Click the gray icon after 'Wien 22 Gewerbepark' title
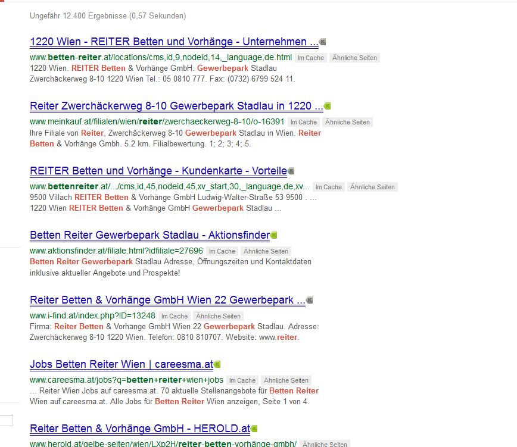 (x=309, y=300)
